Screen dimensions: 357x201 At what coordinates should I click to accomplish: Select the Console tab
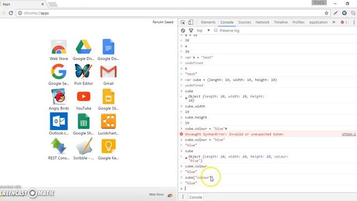click(x=227, y=22)
